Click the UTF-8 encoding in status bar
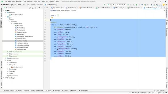 pos(154,93)
